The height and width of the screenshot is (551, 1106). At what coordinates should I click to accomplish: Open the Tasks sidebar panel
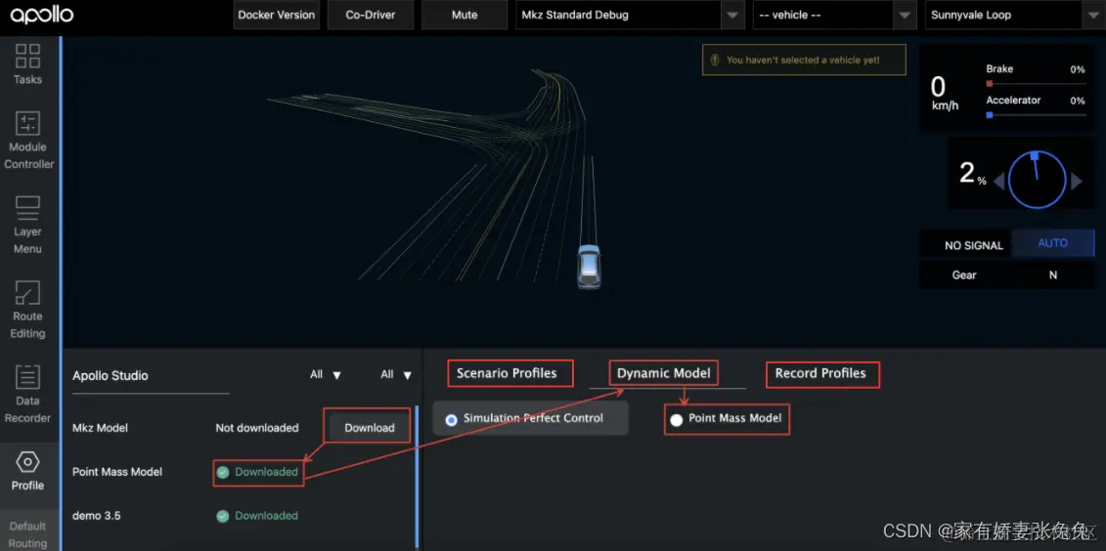(x=27, y=64)
